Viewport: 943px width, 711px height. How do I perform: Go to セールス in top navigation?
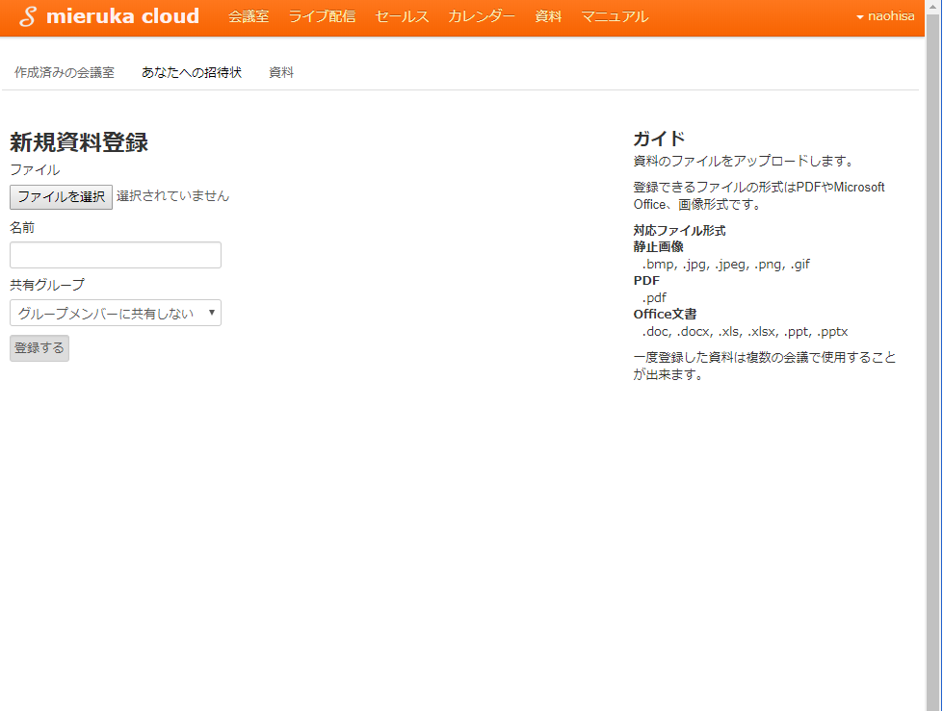(402, 16)
